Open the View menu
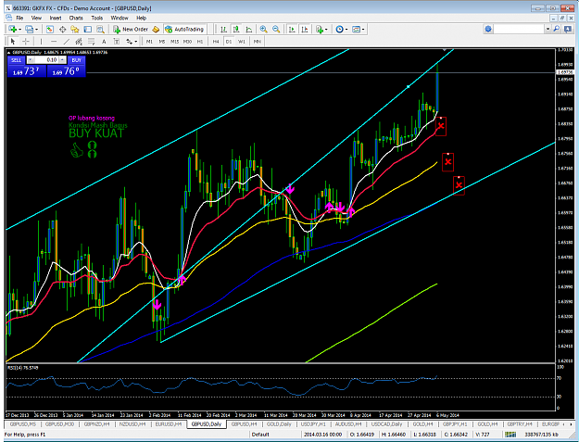This screenshot has width=579, height=442. (x=36, y=18)
